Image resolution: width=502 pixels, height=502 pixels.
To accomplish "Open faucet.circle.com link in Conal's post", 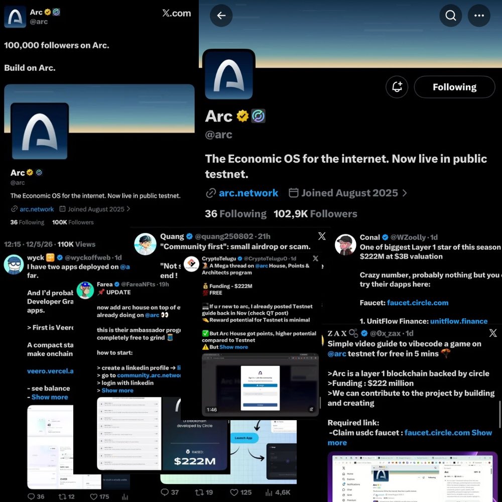I will point(418,303).
